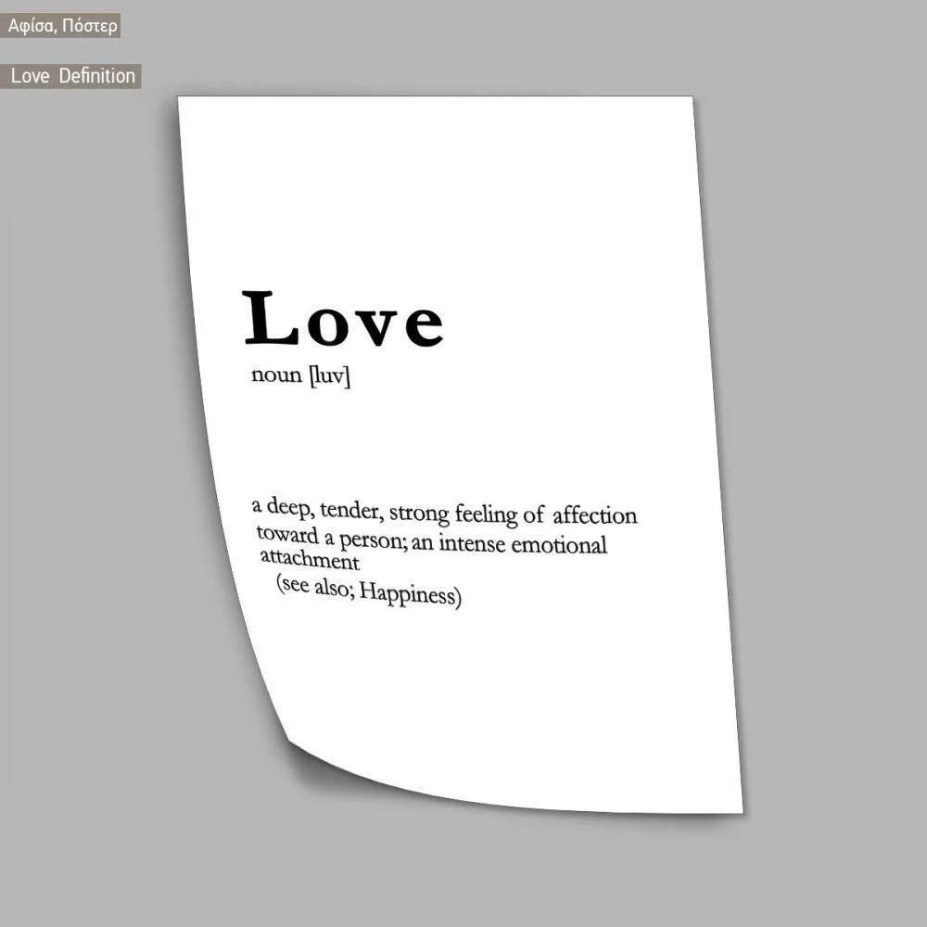Click the letter 'L' in the heading
This screenshot has width=927, height=927.
(269, 318)
